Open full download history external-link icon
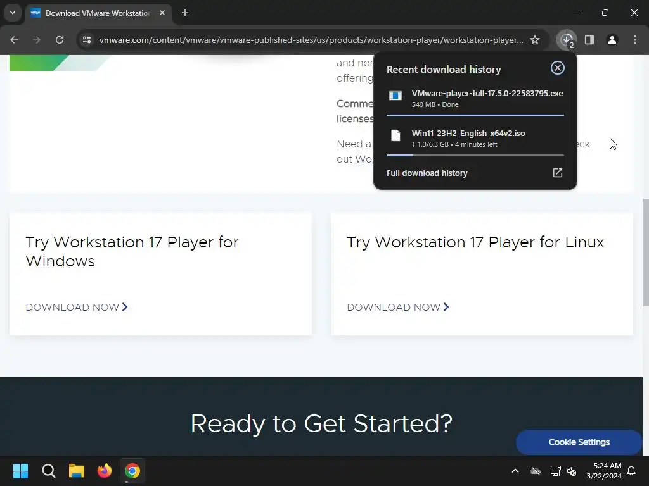The image size is (649, 486). point(558,173)
